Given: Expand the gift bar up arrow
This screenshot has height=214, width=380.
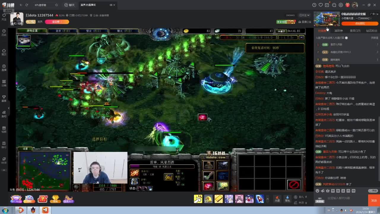Looking at the screenshot, I should click(267, 199).
